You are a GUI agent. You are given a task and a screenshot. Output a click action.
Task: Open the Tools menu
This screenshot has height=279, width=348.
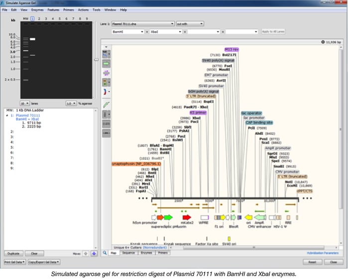(x=96, y=10)
